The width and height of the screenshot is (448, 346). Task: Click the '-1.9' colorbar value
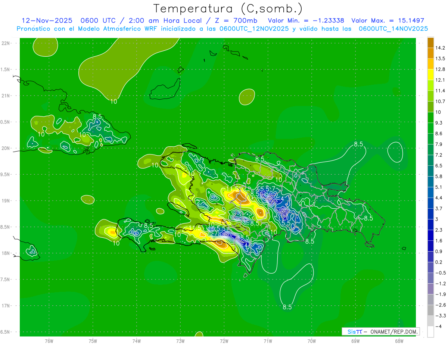coord(440,294)
